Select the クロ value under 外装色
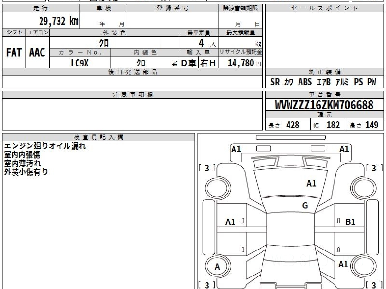386x289 pixels. pyautogui.click(x=104, y=42)
